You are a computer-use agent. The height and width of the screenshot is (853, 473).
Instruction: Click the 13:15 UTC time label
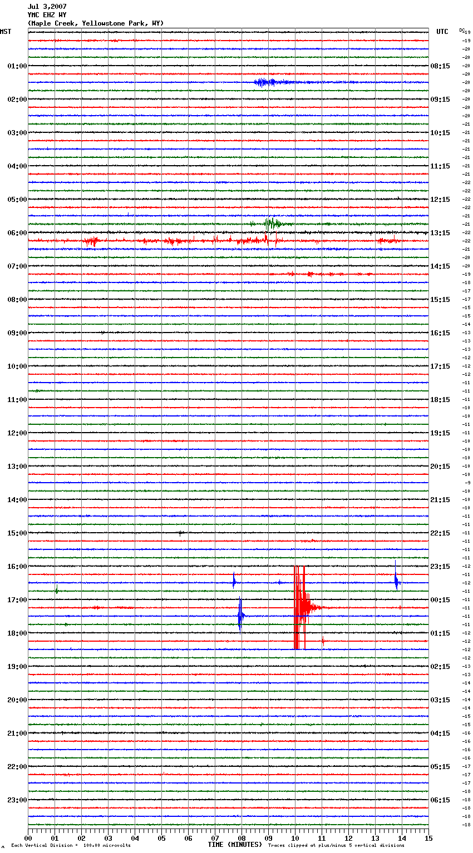[x=440, y=233]
